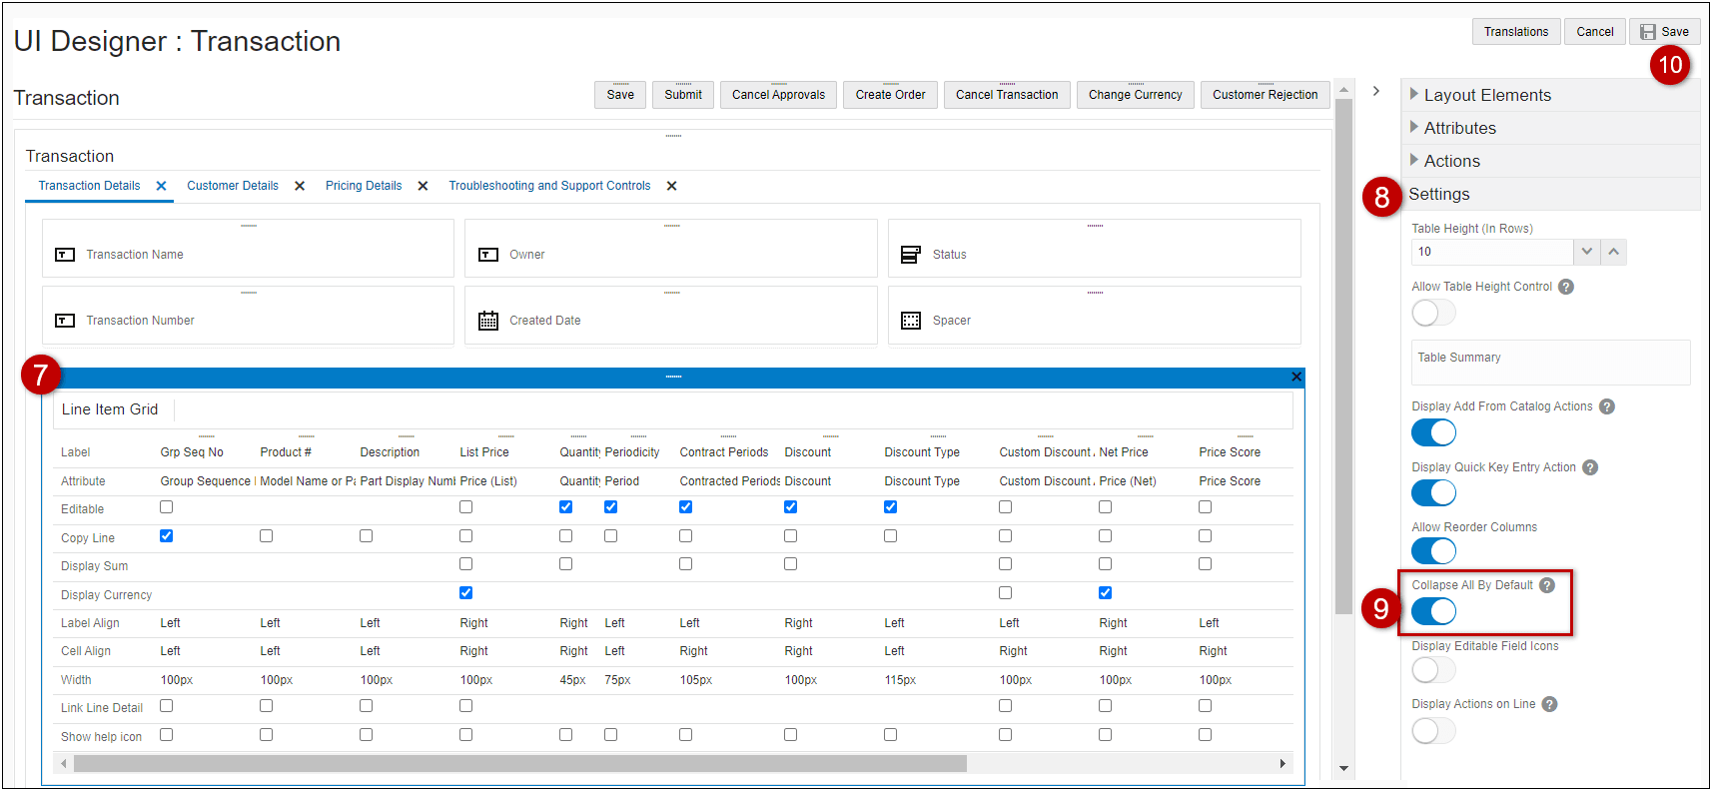Collapse the right side panel chevron

[x=1376, y=91]
